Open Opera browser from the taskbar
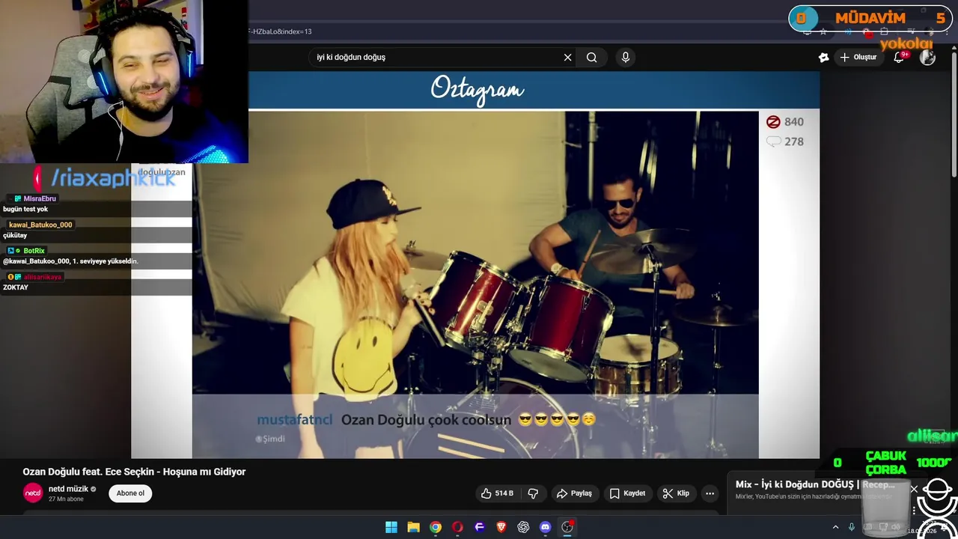The width and height of the screenshot is (958, 539). click(x=457, y=527)
